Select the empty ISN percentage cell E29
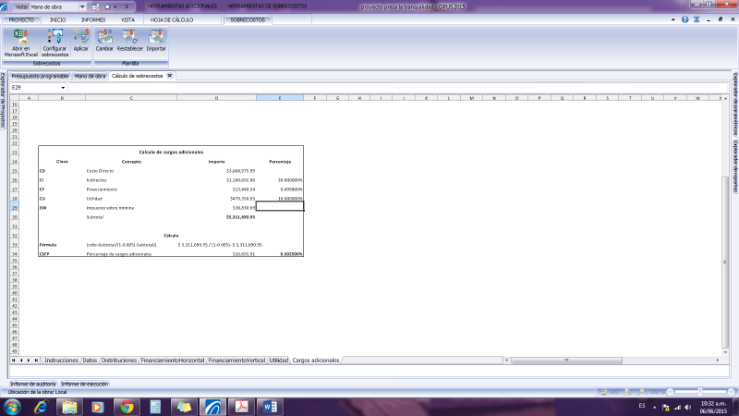Screen dimensions: 739x416 (x=279, y=208)
